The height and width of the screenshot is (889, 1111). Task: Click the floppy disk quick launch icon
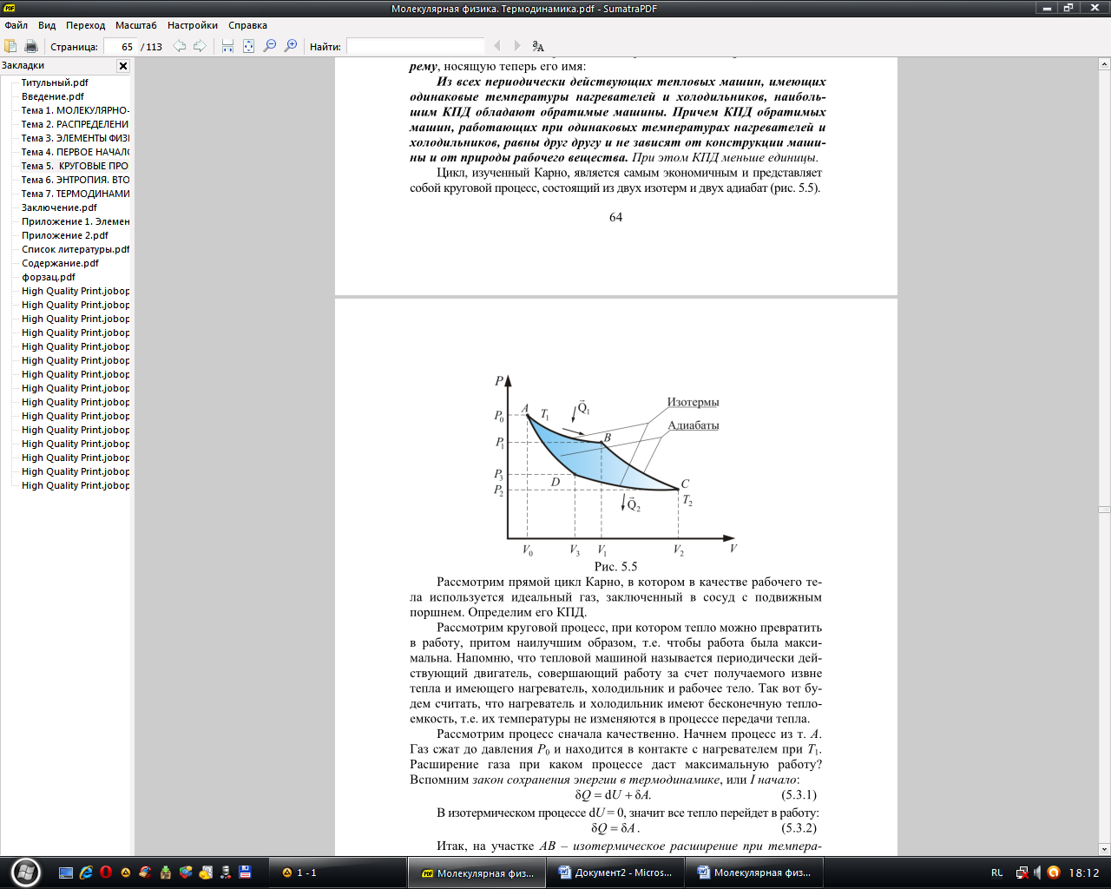pos(245,873)
